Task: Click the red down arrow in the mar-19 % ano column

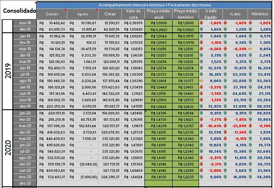Action: tap(225, 49)
